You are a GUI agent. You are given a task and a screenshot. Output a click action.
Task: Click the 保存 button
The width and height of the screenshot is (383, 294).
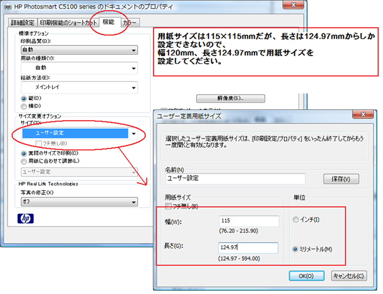(341, 179)
